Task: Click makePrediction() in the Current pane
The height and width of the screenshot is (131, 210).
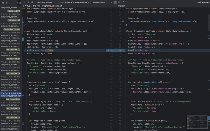Action: coord(152,82)
